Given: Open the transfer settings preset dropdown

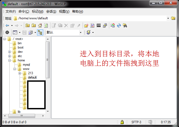Looking at the screenshot, I should pos(80,32).
